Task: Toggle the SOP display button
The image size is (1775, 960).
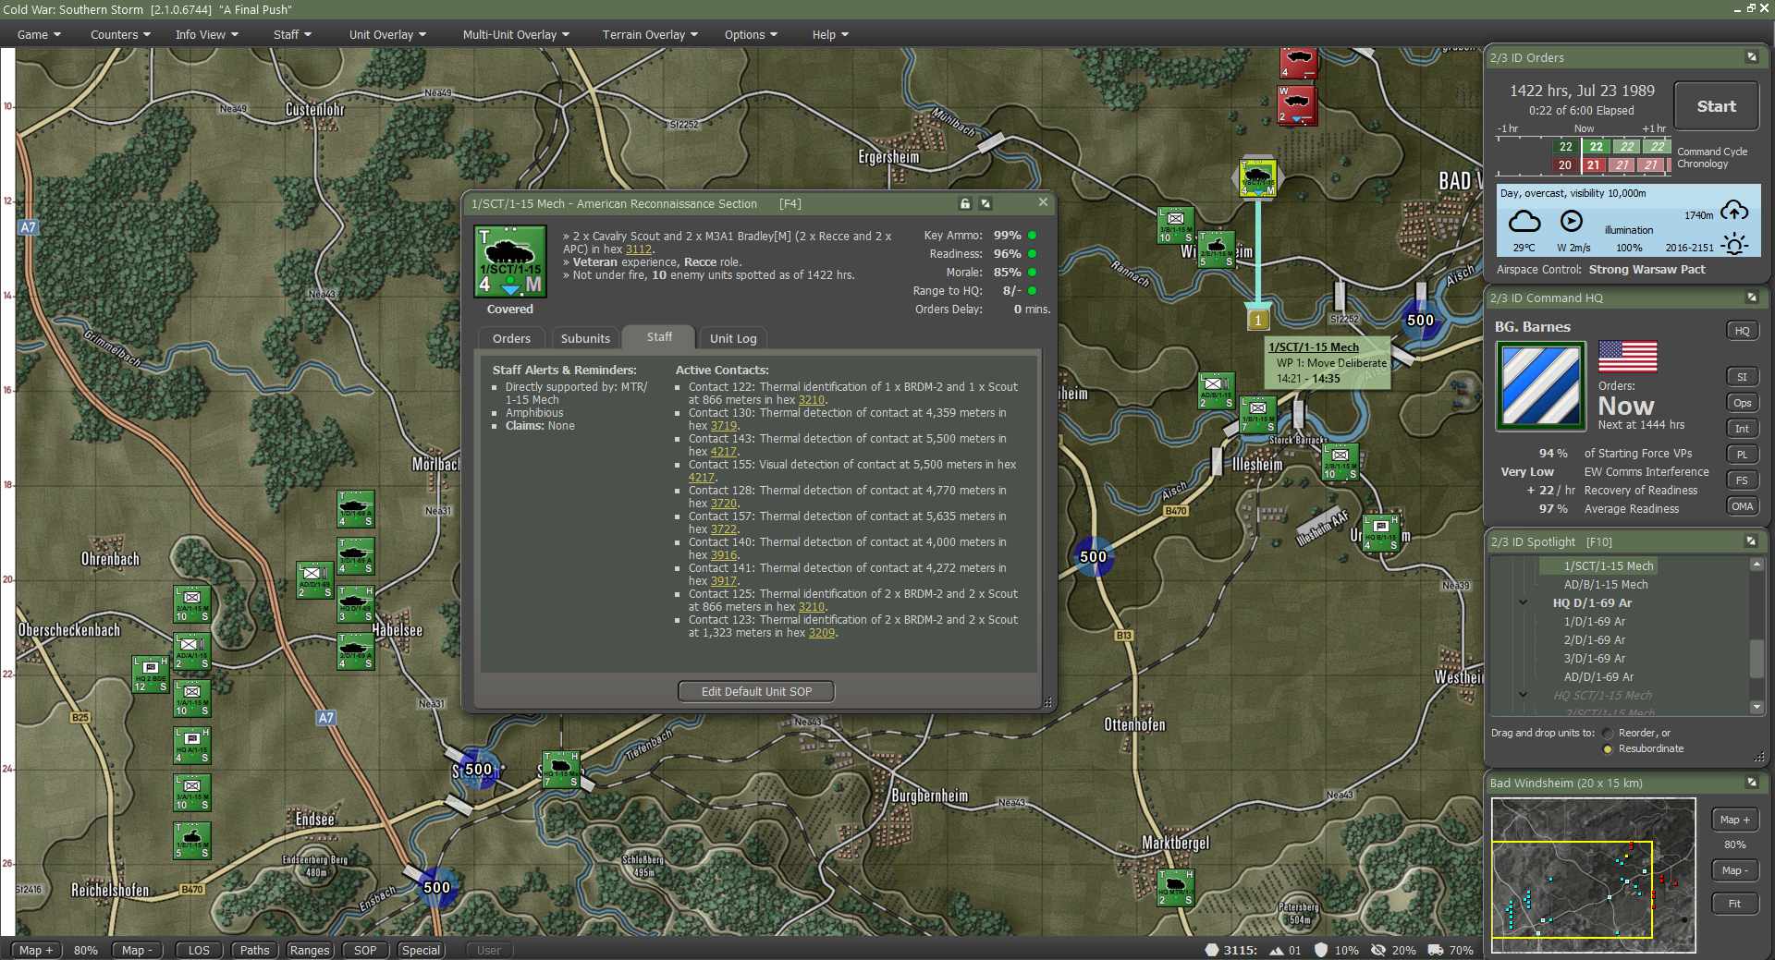Action: tap(365, 950)
